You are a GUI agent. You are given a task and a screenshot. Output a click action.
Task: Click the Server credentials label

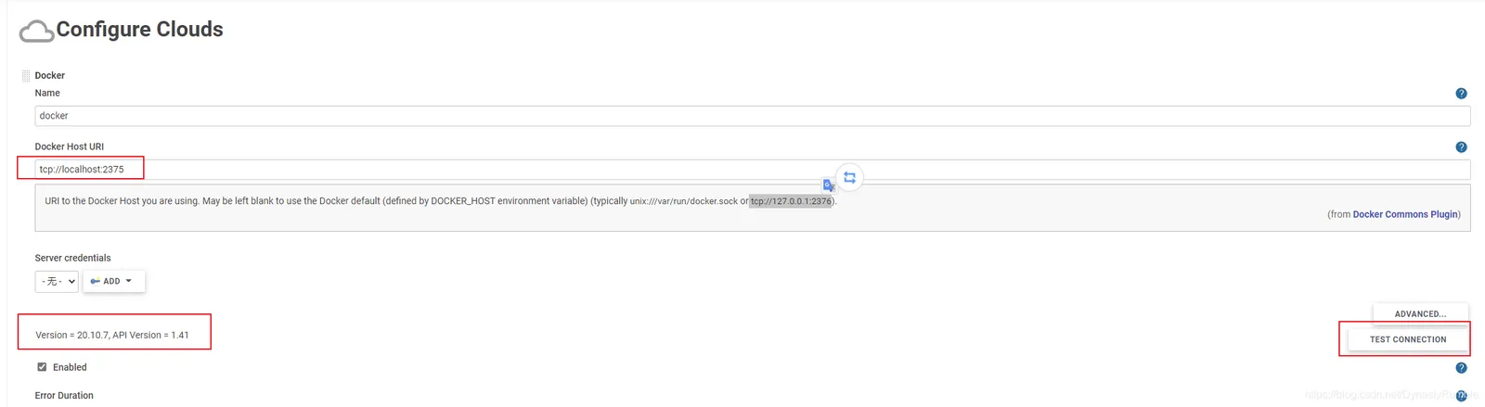[72, 258]
